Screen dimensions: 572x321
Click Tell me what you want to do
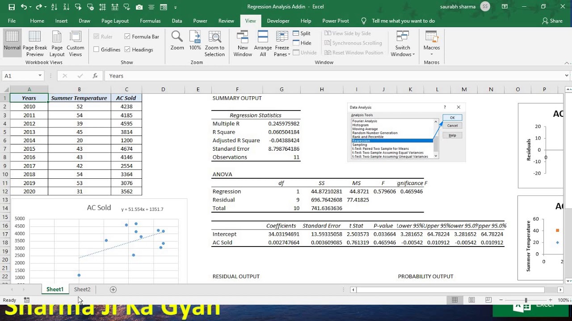click(x=403, y=21)
